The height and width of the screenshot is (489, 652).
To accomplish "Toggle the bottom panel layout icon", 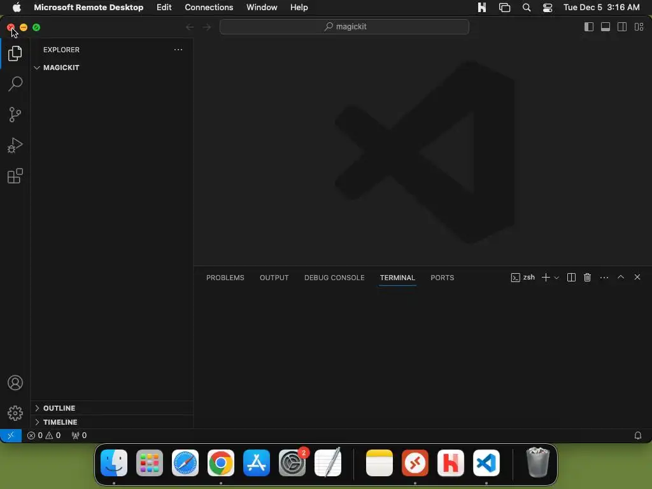I will point(606,27).
